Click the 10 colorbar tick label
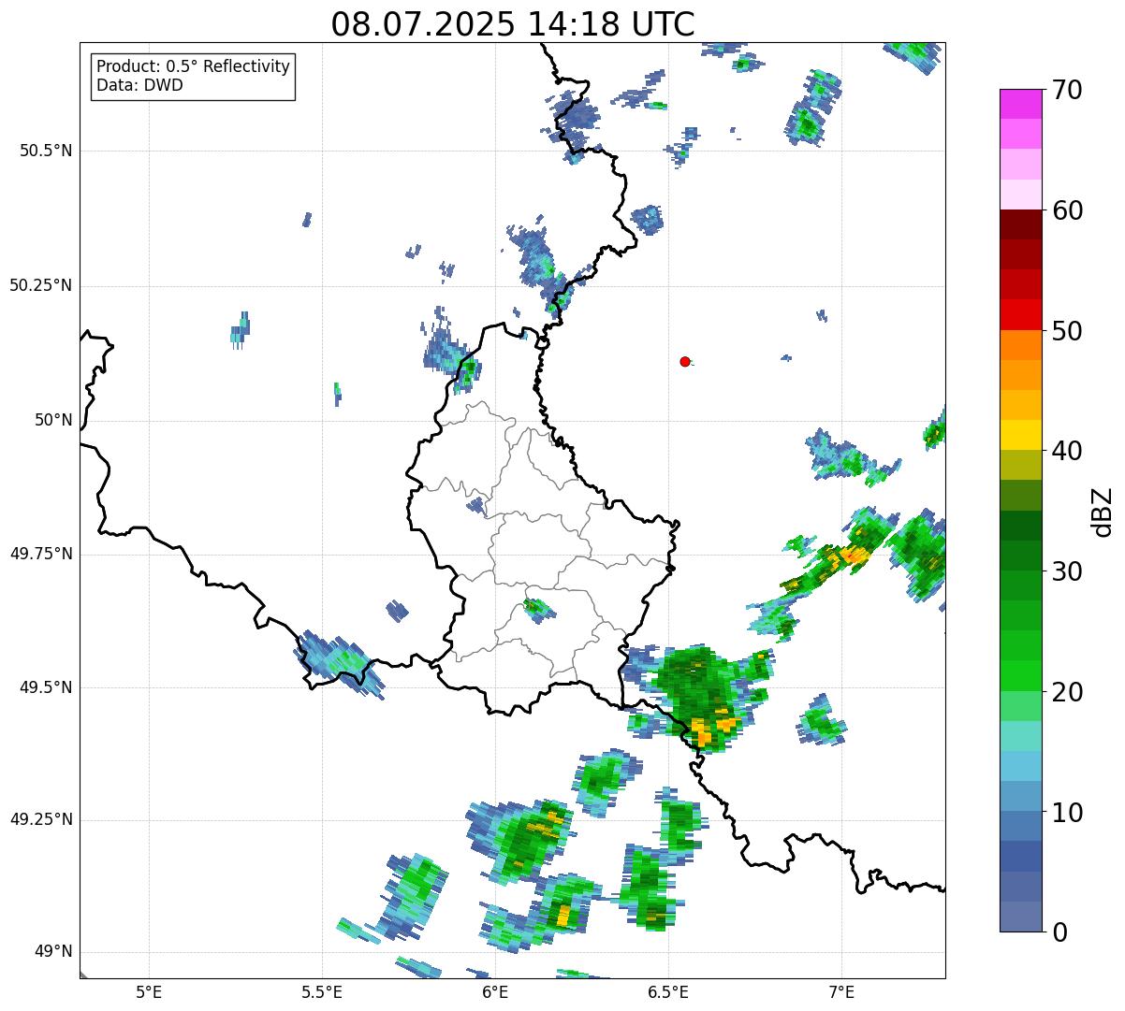1125x1011 pixels. [1067, 813]
